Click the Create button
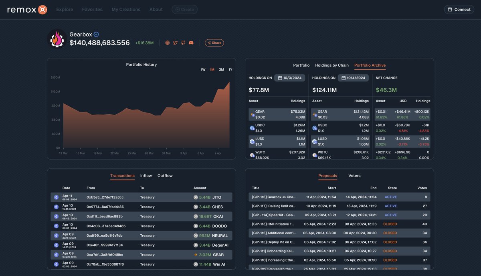 [185, 9]
